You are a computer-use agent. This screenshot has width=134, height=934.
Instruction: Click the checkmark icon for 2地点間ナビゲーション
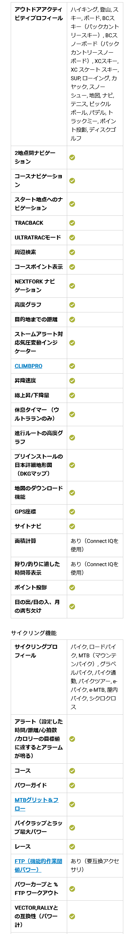72,157
